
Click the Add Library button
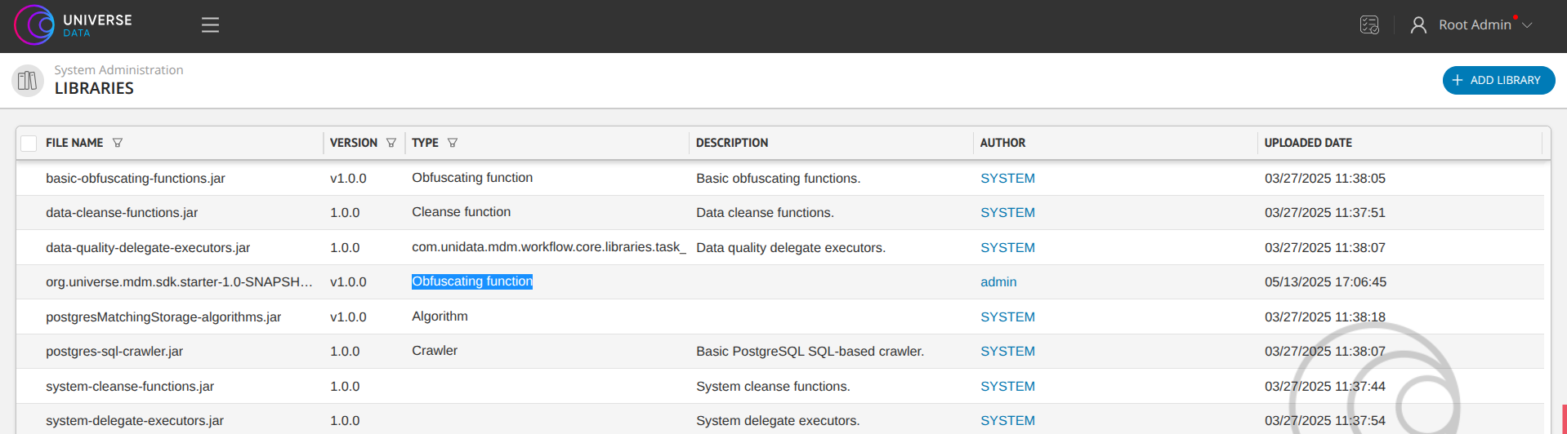point(1498,80)
